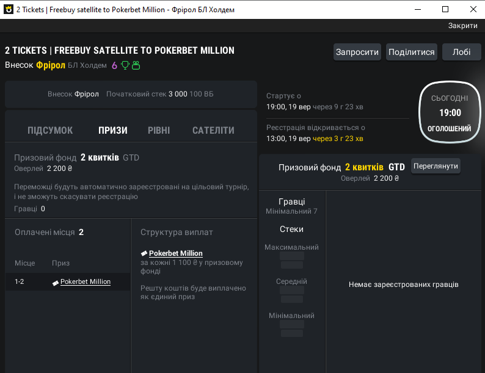Viewport: 485px width, 373px height.
Task: Click 'Гравці 0' text in prizes panel
Action: click(x=29, y=209)
